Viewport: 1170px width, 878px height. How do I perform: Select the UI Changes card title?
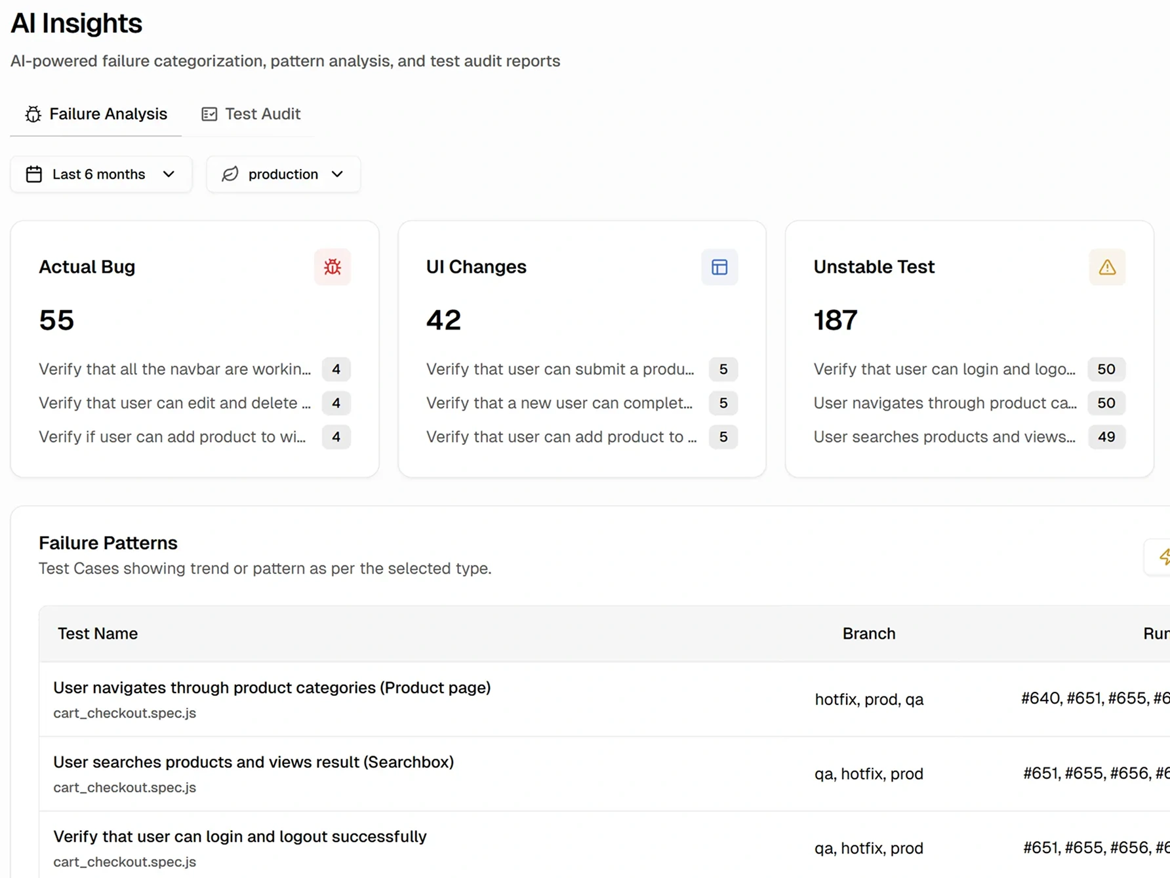[x=476, y=267]
